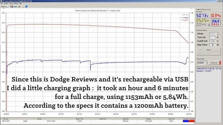Click the green device card toolbar icon
Screen dimensions: 223x125
pos(15,6)
